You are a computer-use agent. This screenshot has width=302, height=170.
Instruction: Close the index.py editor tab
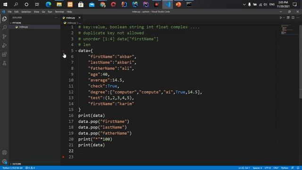(x=80, y=17)
